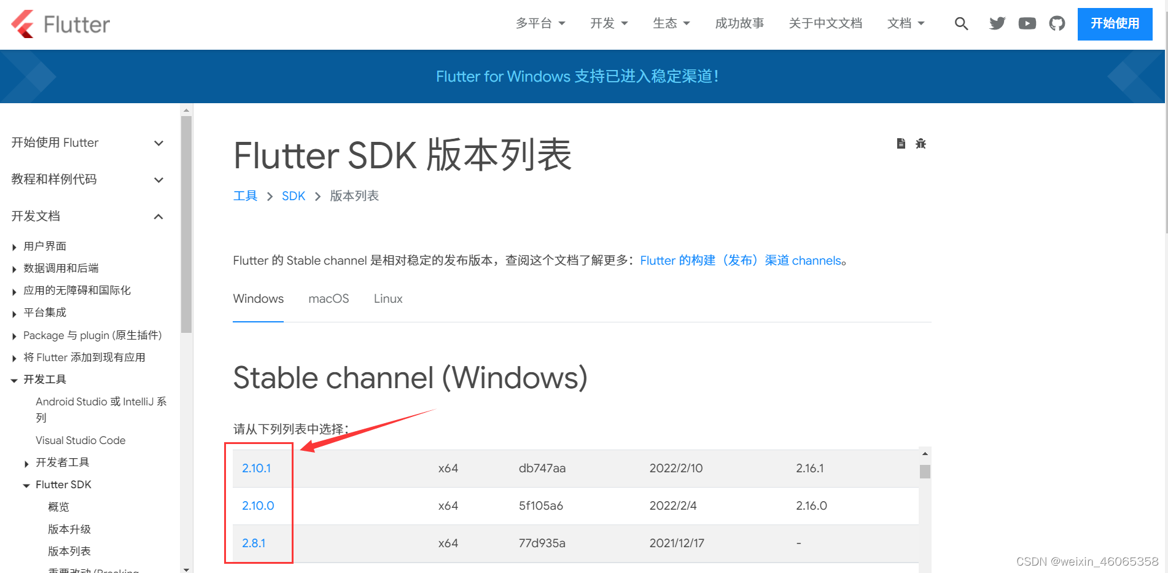Screen dimensions: 1168x573
Task: Go to 成功故事 page
Action: coord(739,23)
